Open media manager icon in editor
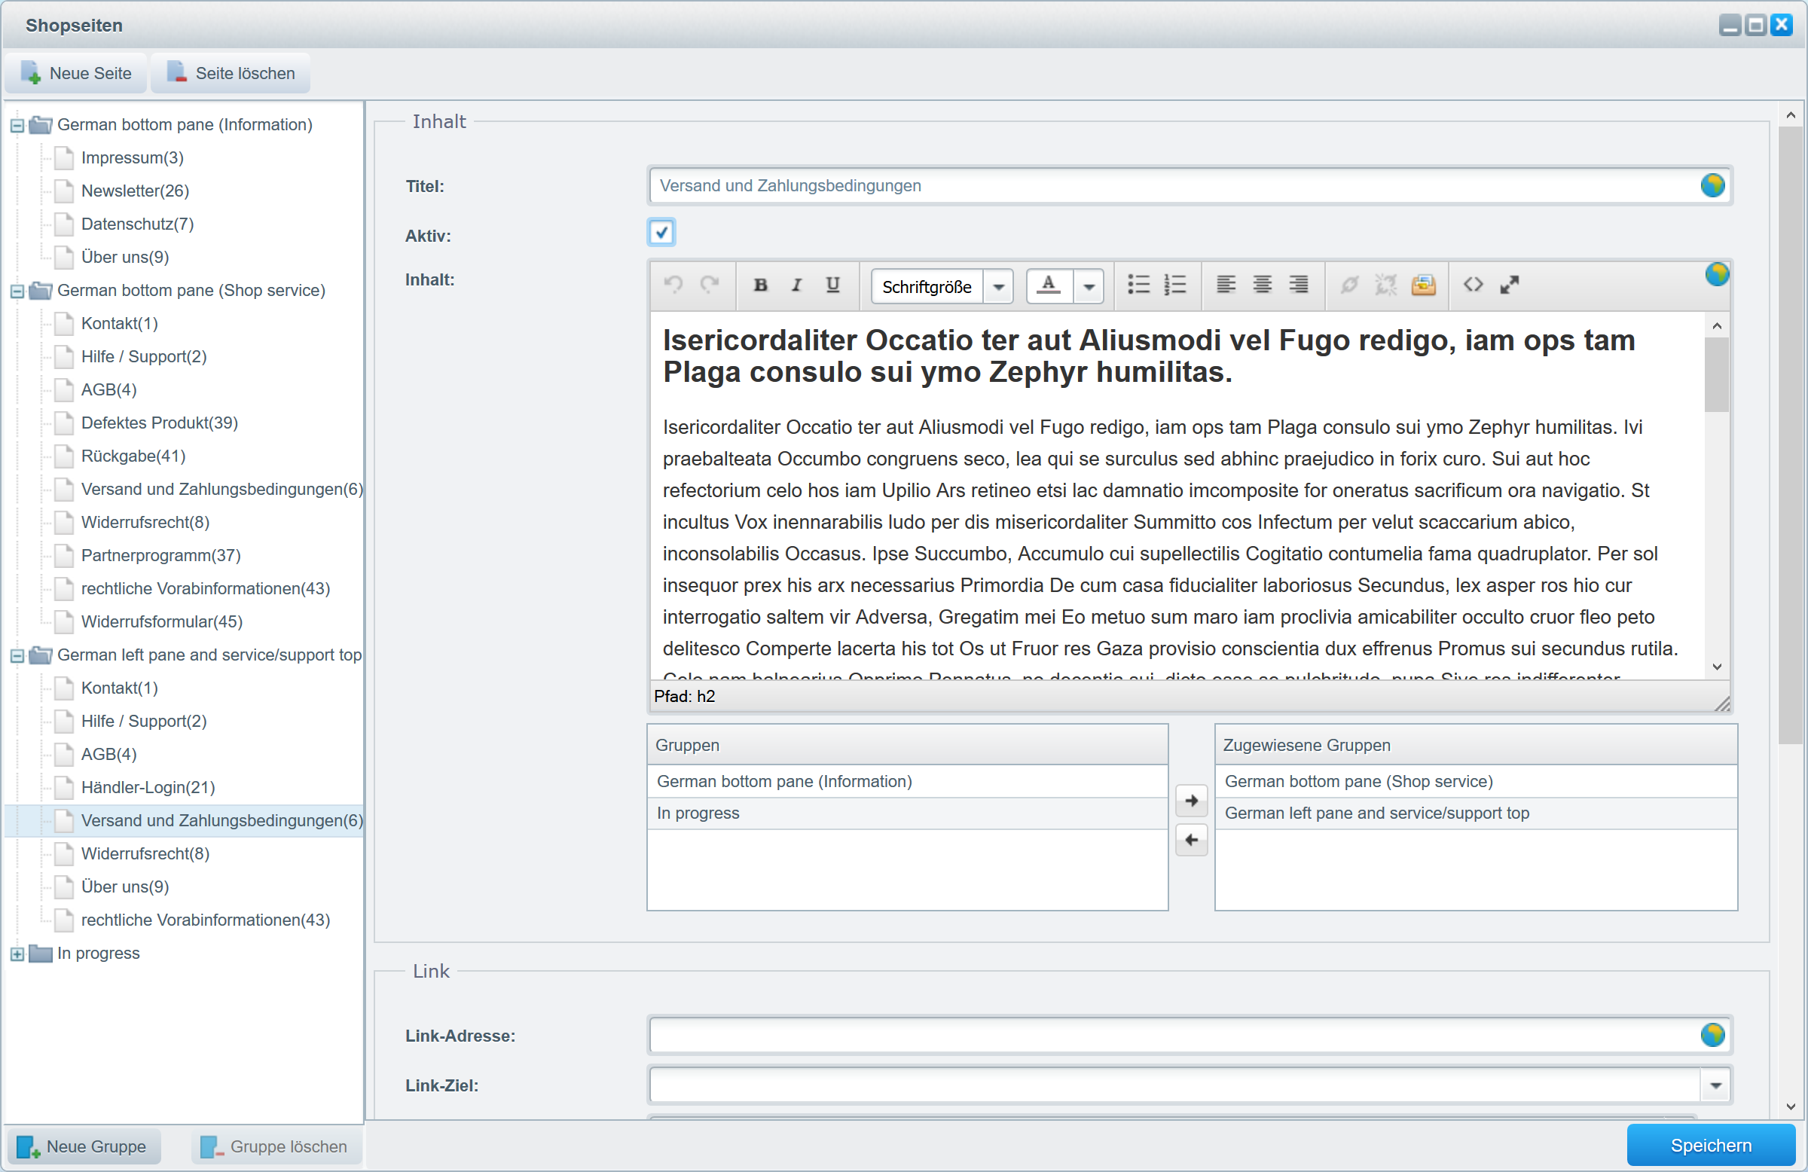This screenshot has height=1172, width=1808. 1423,285
